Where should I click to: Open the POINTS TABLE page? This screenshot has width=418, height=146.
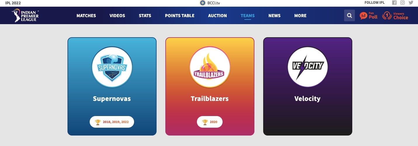coord(180,16)
